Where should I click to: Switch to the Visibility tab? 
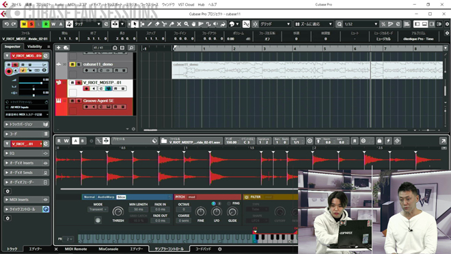pyautogui.click(x=35, y=47)
